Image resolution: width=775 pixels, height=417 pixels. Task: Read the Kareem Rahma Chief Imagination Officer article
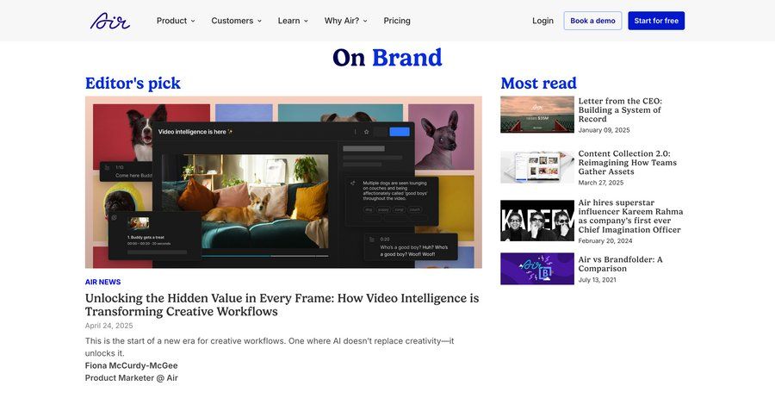pos(630,215)
